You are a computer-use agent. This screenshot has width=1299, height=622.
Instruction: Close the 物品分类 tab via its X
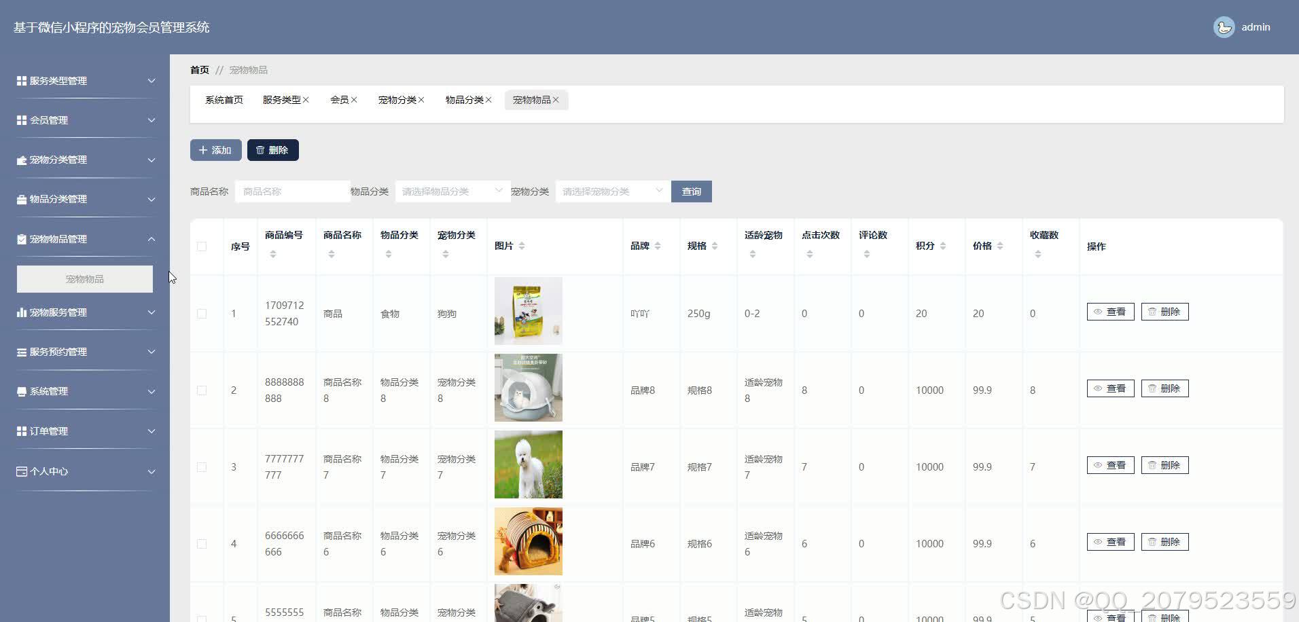point(488,100)
